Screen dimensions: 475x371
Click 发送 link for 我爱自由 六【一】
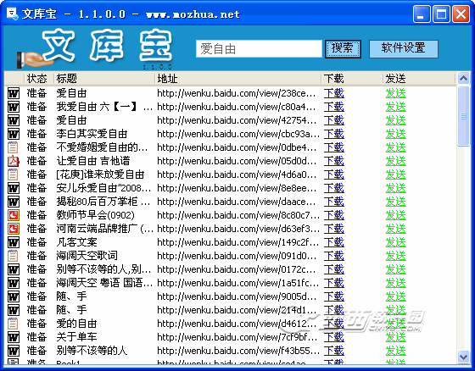[395, 107]
